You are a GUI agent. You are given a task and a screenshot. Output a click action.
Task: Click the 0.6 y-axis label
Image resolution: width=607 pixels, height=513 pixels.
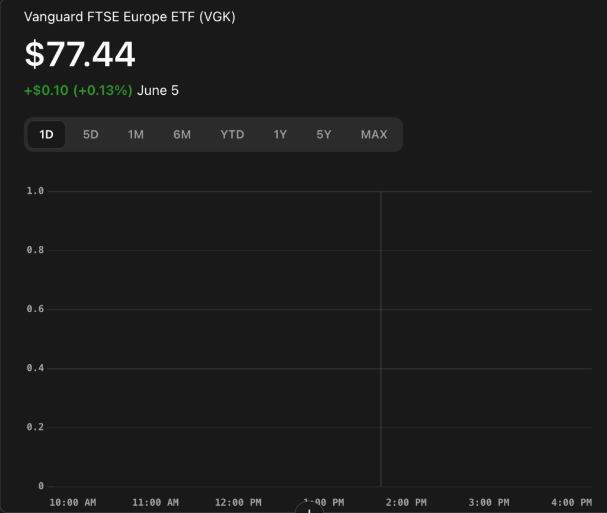click(x=35, y=309)
